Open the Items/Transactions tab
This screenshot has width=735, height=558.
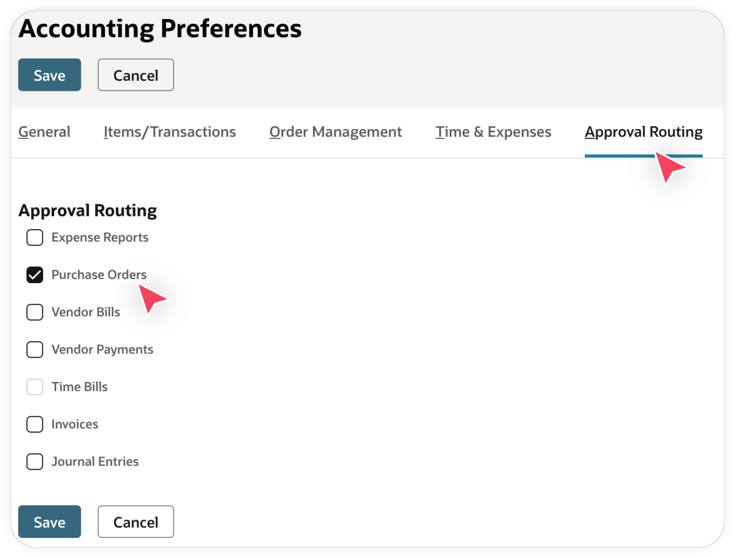(170, 132)
